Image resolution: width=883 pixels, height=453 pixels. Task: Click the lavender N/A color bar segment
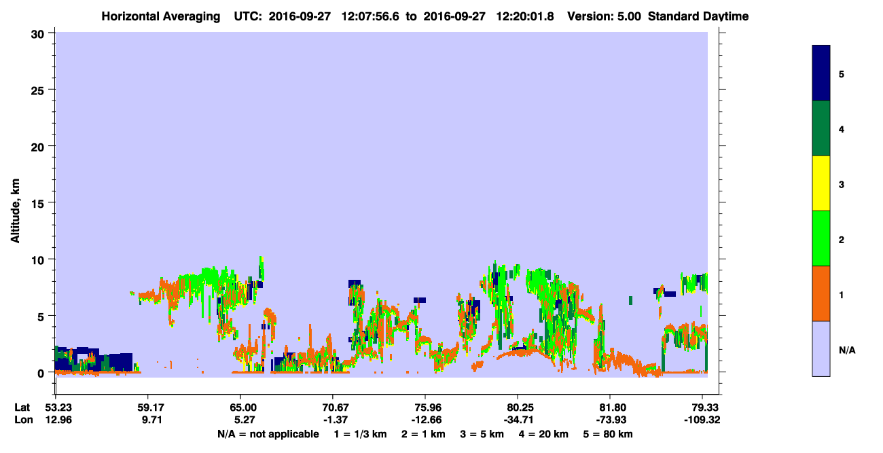(x=821, y=348)
